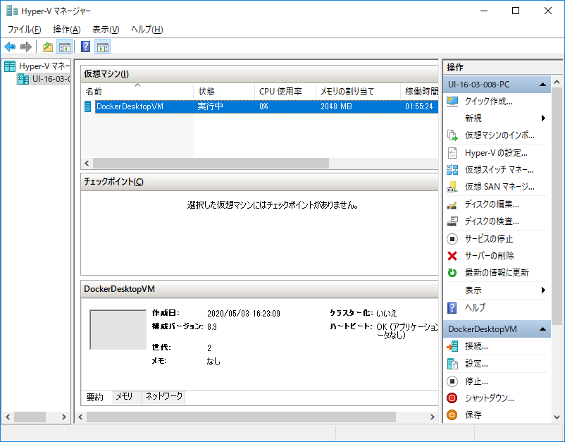Click the Connect icon under DockerDesktopVM
Screen dimensions: 565x442
[x=453, y=345]
